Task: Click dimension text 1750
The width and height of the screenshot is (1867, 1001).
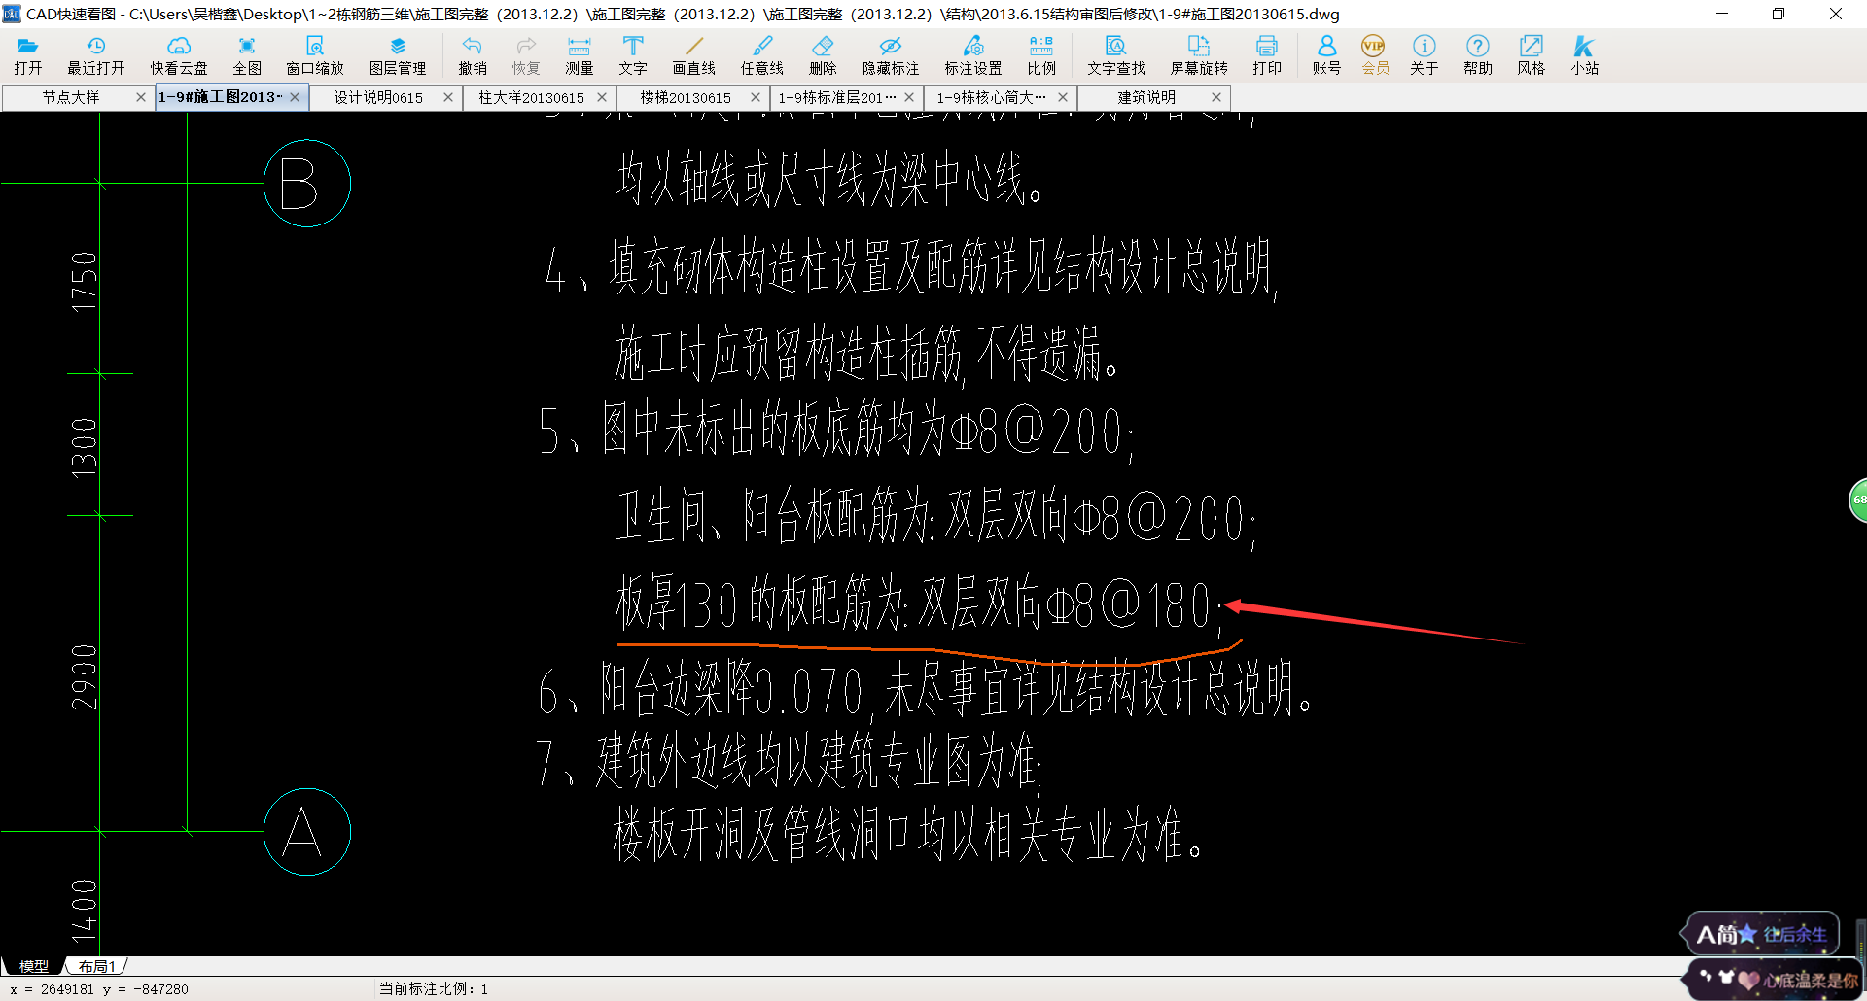Action: click(85, 281)
